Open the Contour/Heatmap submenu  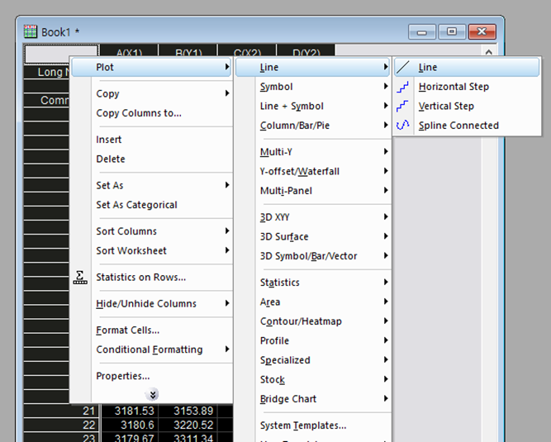313,321
